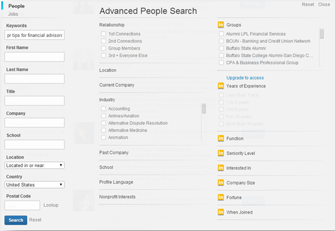The width and height of the screenshot is (335, 231).
Task: Expand the Past Company filter section
Action: (114, 152)
